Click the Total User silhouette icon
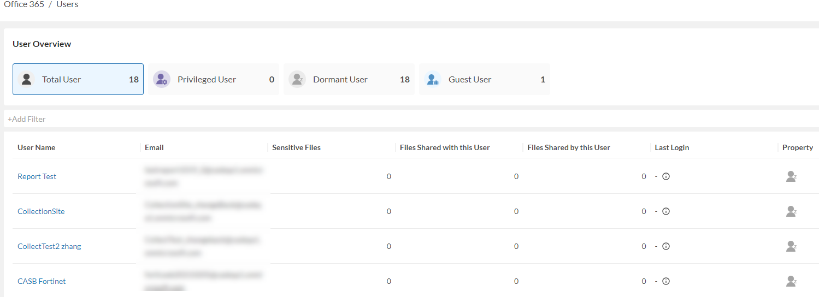 26,79
